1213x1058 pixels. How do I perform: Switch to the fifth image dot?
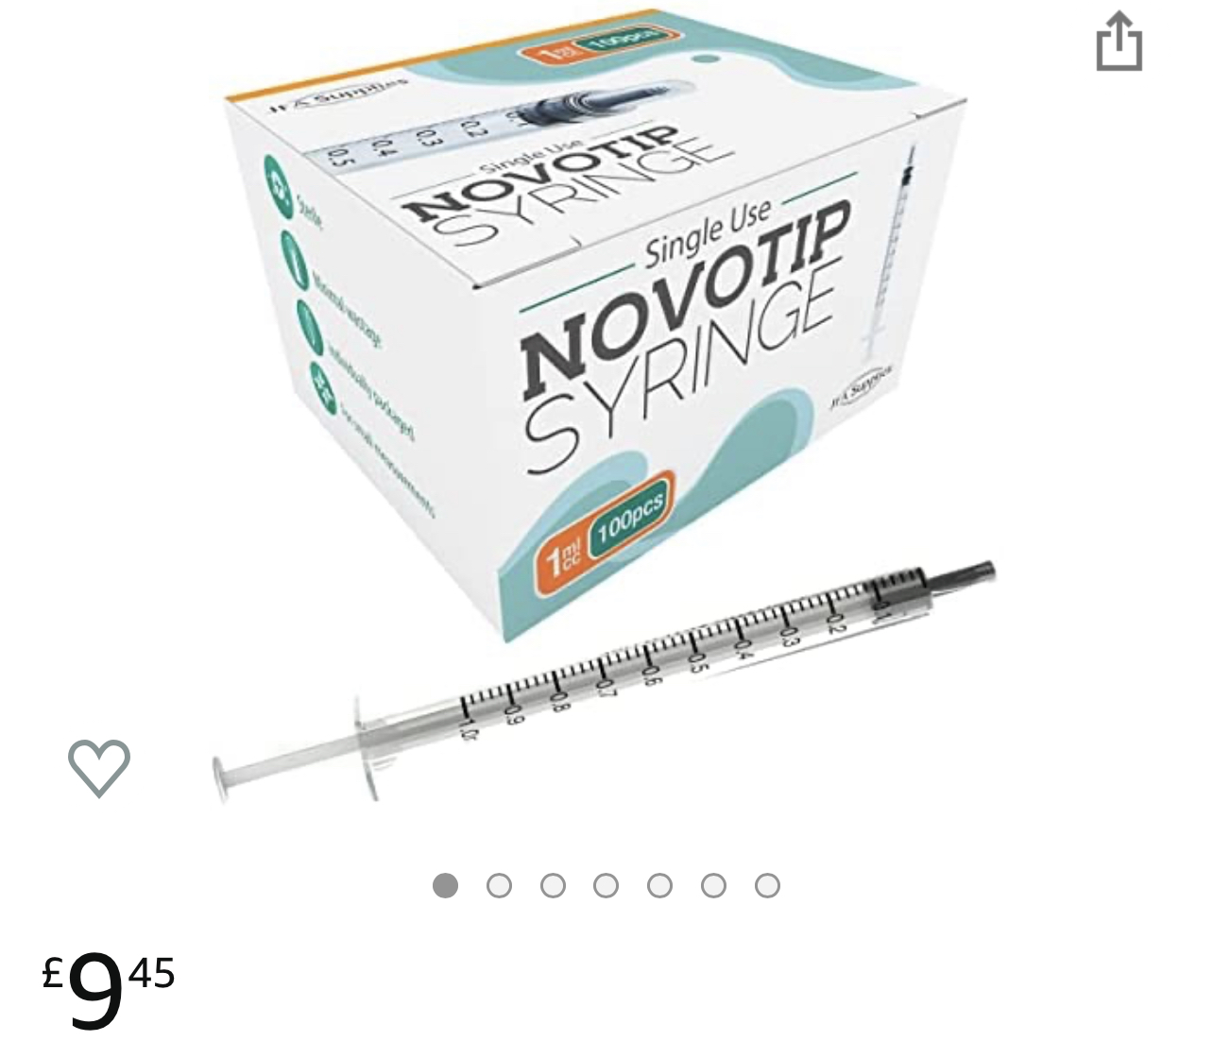660,885
